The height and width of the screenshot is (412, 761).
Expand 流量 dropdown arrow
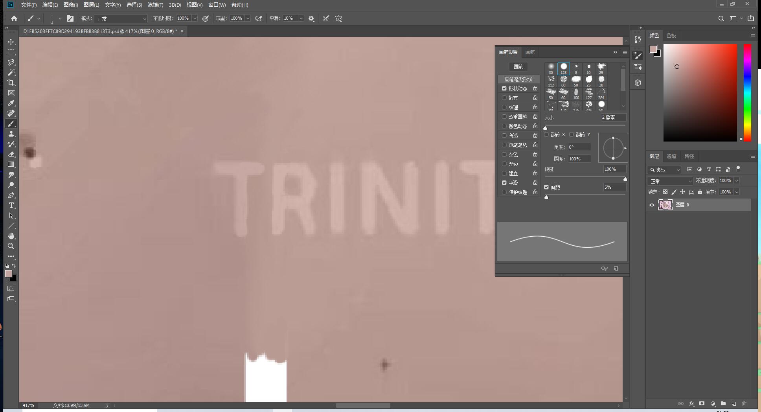pyautogui.click(x=248, y=18)
